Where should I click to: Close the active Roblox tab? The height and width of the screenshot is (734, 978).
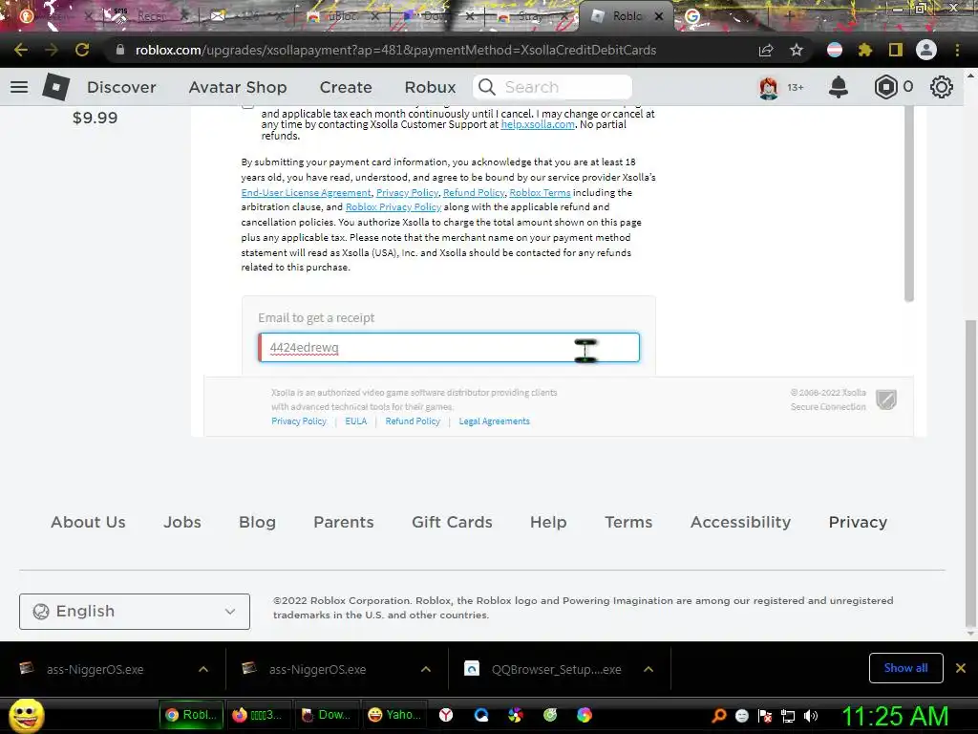pyautogui.click(x=659, y=17)
